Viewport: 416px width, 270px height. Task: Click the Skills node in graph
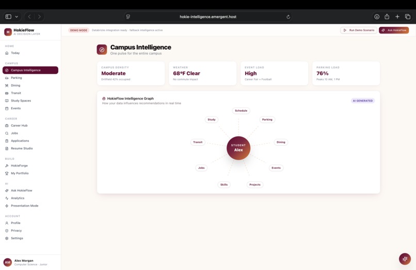click(224, 184)
